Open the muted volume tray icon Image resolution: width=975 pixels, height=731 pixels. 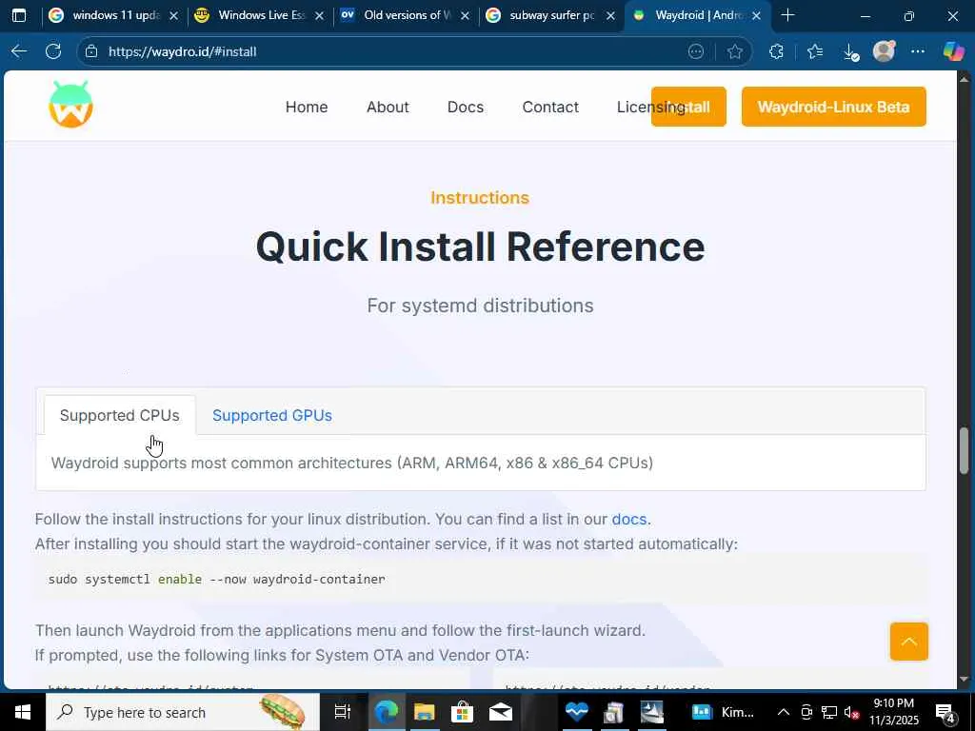852,712
